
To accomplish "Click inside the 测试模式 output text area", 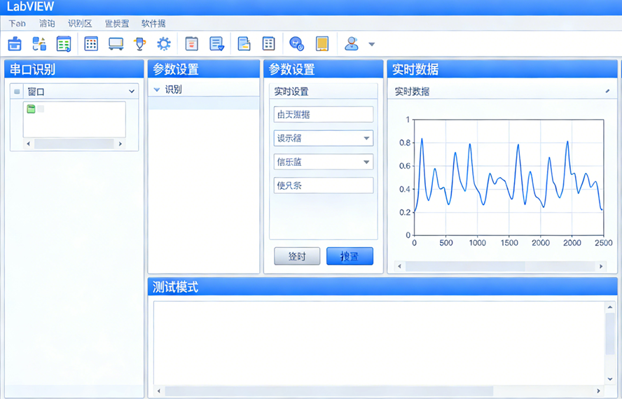I will point(379,343).
